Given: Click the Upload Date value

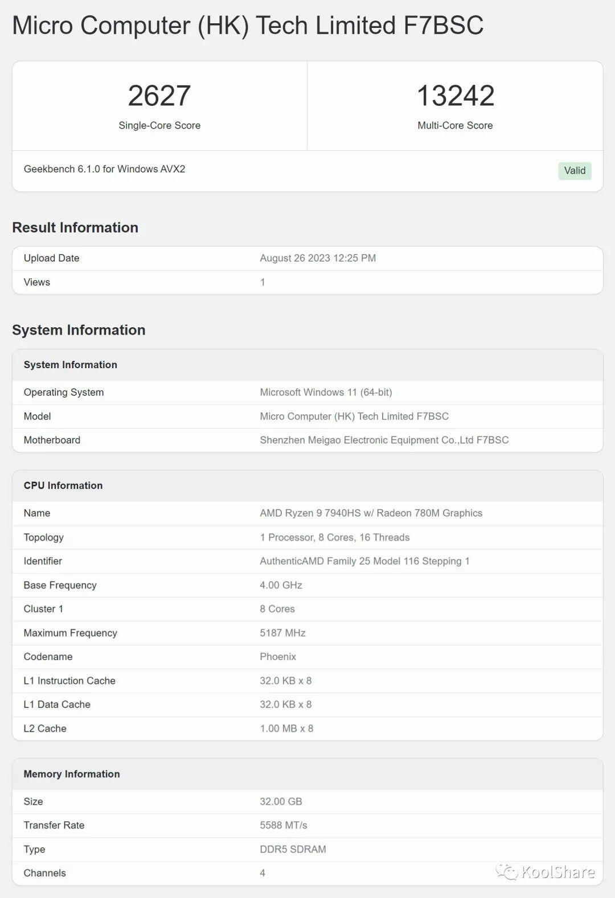Looking at the screenshot, I should pyautogui.click(x=317, y=258).
